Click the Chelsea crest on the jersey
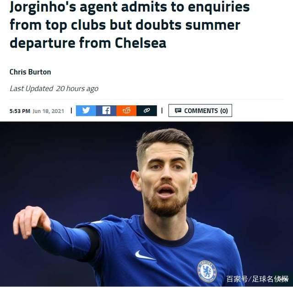 click(x=207, y=271)
